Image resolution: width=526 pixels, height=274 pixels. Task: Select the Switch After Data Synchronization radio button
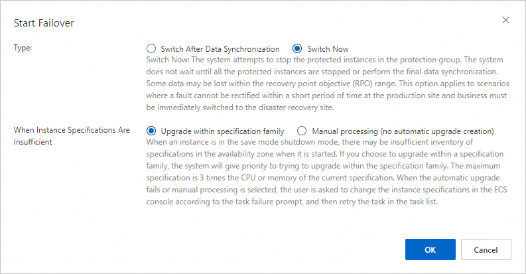(151, 48)
